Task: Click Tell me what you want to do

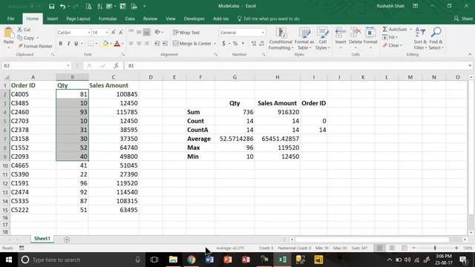Action: tap(269, 19)
